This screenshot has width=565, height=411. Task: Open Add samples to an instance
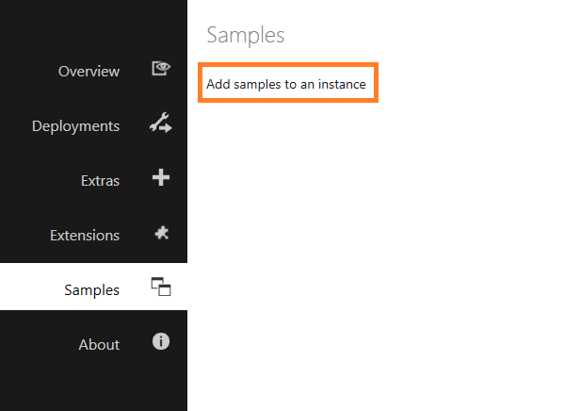[286, 84]
